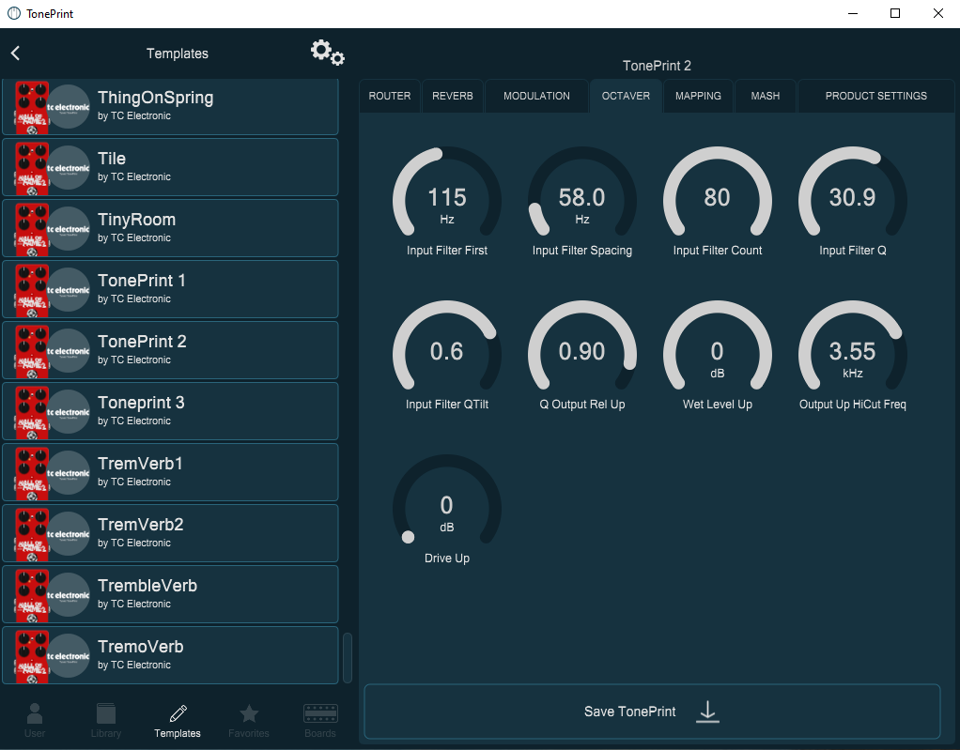Switch to the ROUTER tab
Viewport: 960px width, 750px height.
[x=390, y=96]
